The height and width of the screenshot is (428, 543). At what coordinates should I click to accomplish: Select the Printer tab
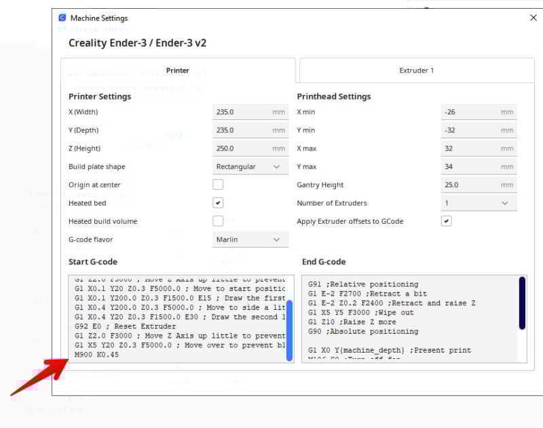(178, 71)
